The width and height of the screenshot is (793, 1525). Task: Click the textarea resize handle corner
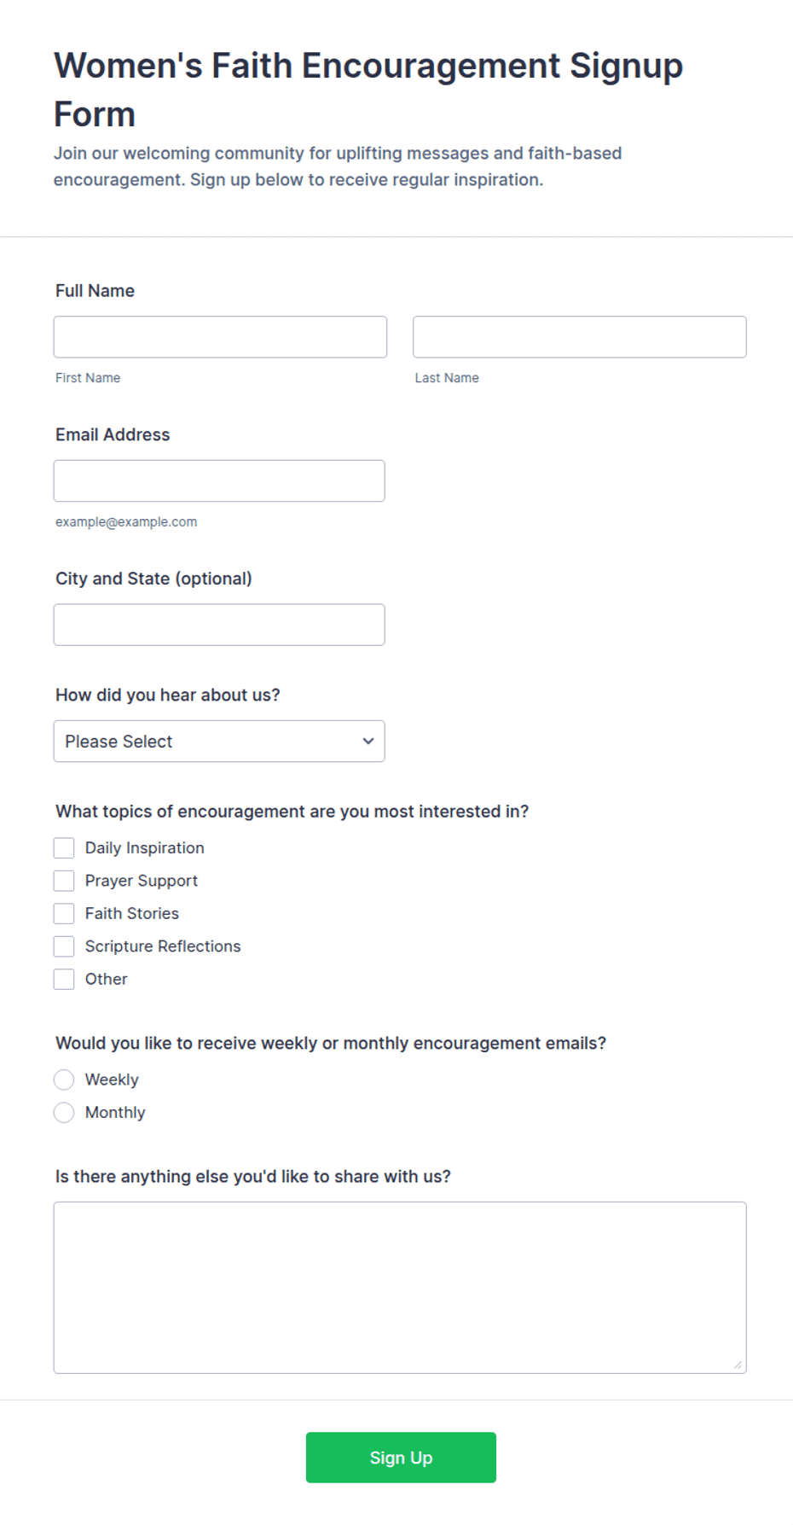(738, 1365)
